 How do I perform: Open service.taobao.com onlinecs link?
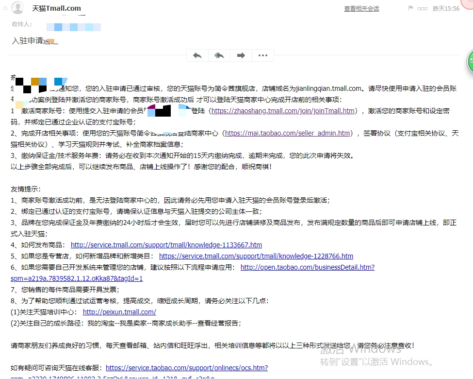click(x=187, y=368)
